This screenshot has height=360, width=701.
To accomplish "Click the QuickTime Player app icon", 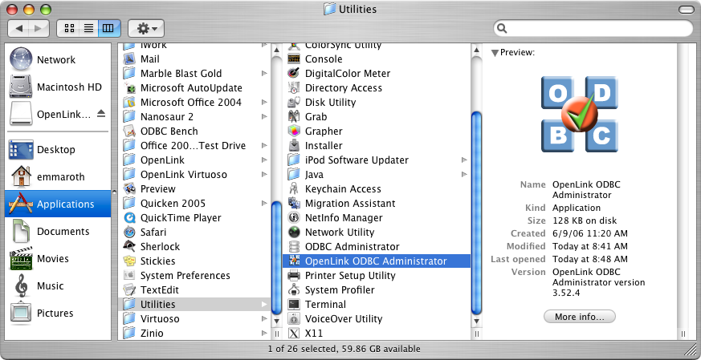I will [129, 218].
